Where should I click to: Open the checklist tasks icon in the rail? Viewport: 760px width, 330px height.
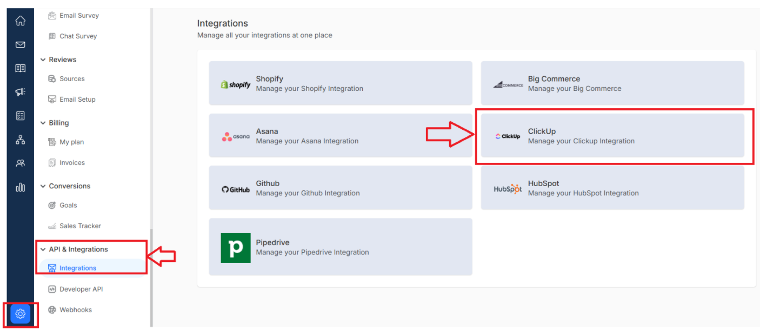point(20,116)
